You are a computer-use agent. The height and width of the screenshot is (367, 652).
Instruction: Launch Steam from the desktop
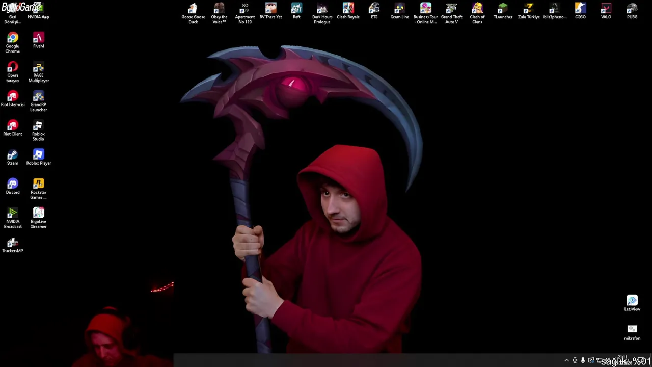pos(13,158)
